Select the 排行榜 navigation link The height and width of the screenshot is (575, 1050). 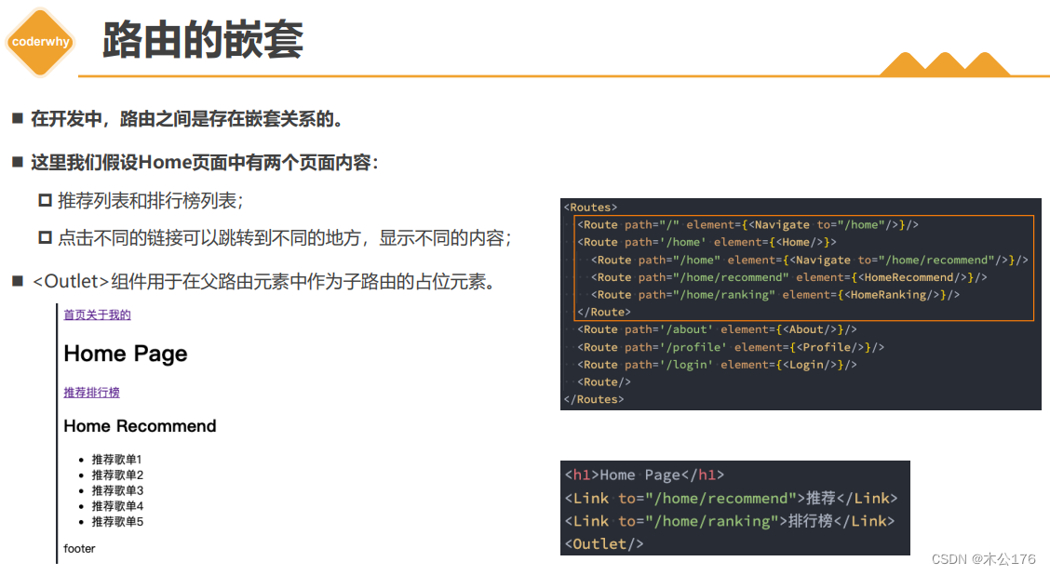tap(101, 392)
